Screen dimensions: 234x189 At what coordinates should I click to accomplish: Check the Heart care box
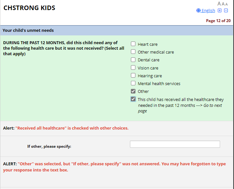click(x=133, y=44)
